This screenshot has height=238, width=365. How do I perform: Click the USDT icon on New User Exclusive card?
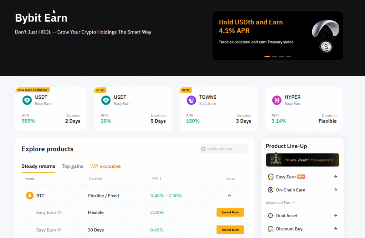click(x=27, y=100)
